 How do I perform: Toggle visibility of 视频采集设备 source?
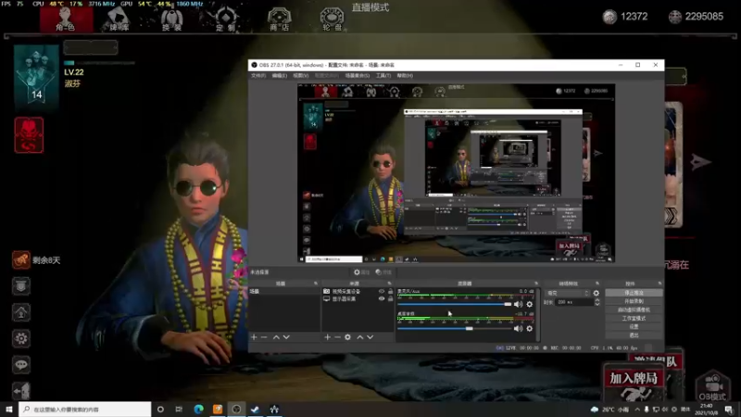click(382, 292)
